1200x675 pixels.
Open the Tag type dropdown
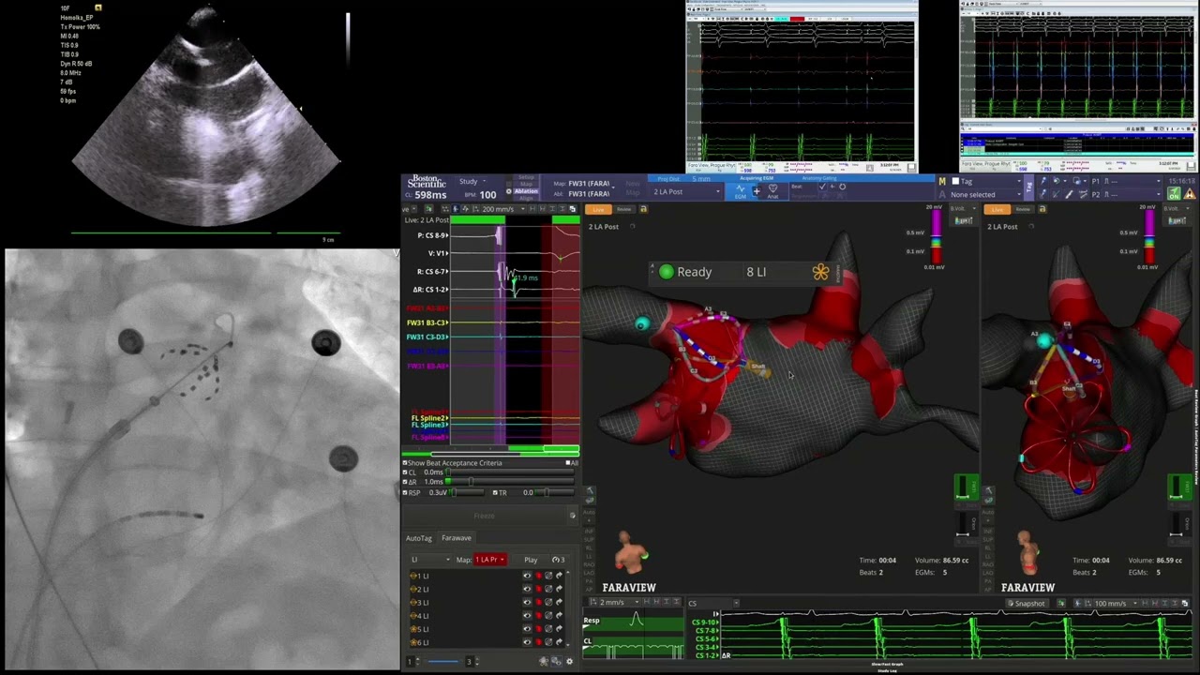[x=986, y=181]
